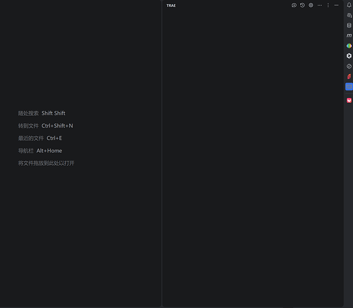Click the TRAE panel title
Screen dimensions: 353x308
point(171,6)
